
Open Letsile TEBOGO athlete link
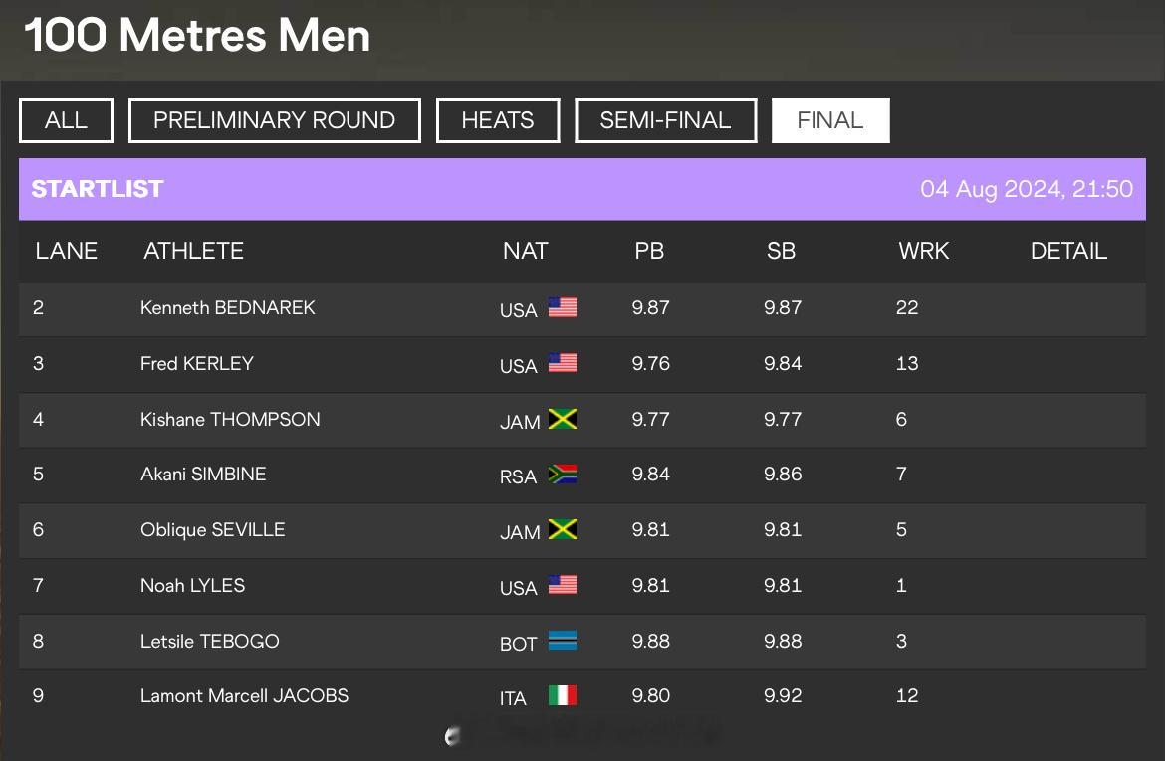(209, 641)
